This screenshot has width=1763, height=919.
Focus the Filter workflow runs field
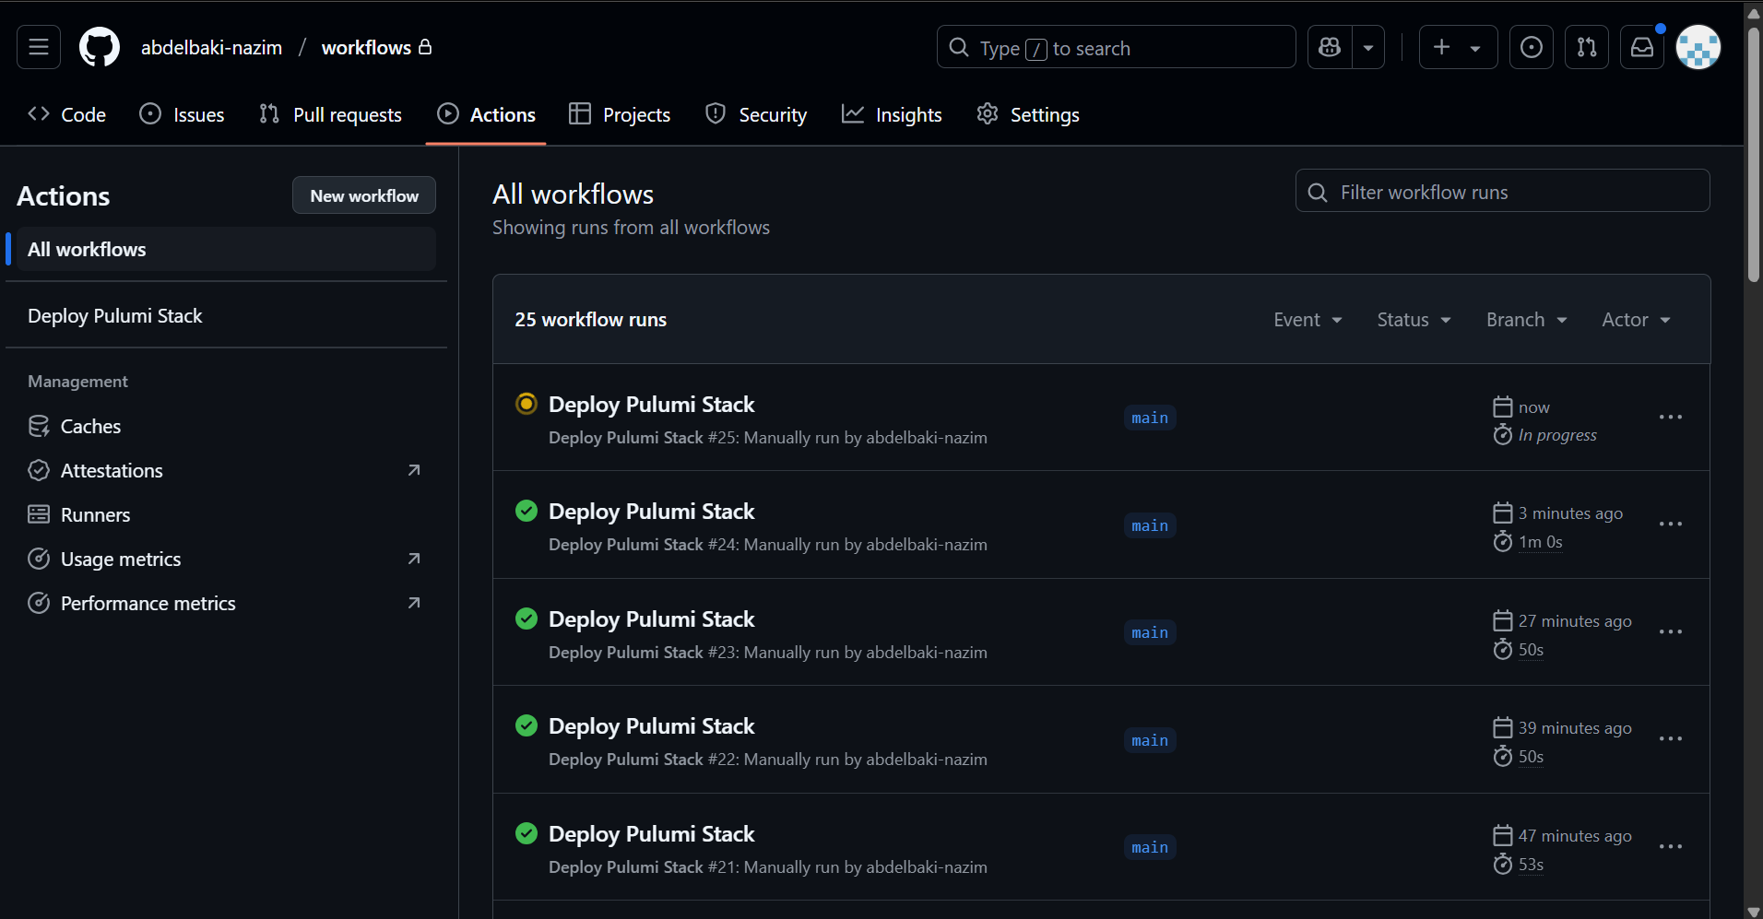(1502, 191)
